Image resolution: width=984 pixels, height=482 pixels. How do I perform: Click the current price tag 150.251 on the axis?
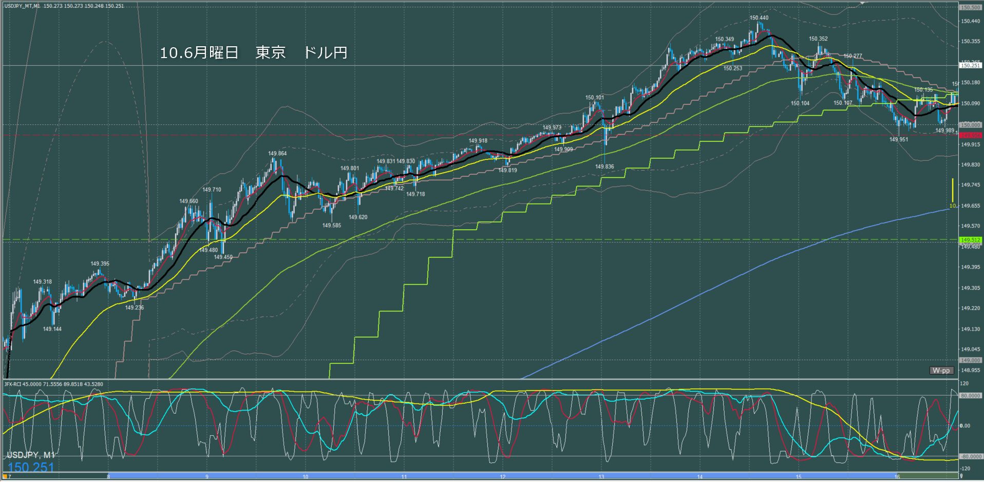(x=970, y=65)
